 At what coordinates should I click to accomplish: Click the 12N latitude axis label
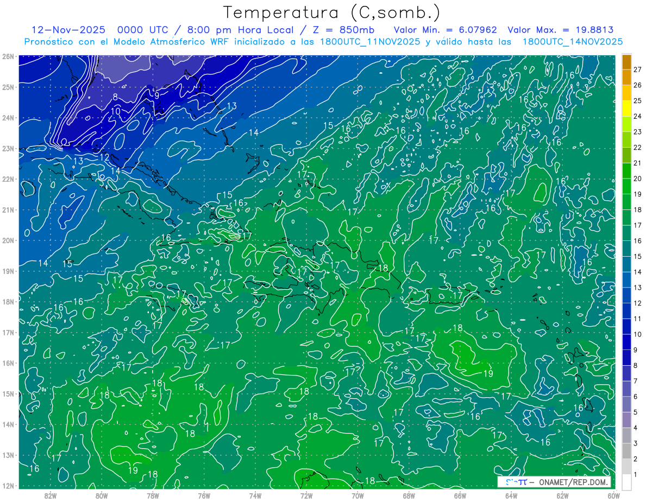8,486
